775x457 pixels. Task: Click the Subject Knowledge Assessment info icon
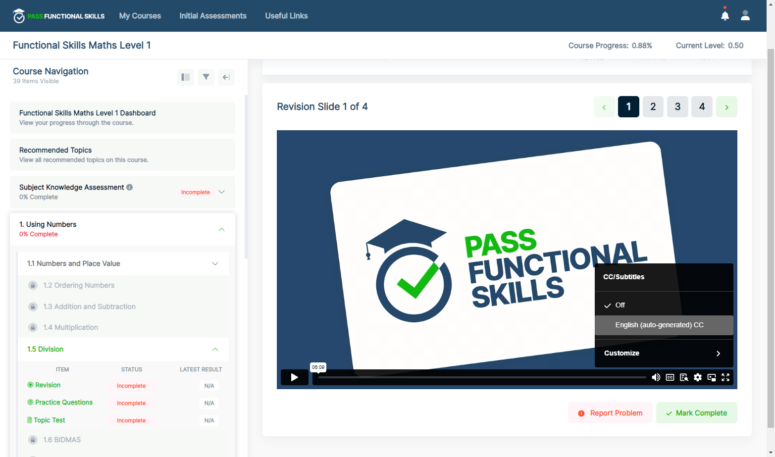pyautogui.click(x=130, y=187)
